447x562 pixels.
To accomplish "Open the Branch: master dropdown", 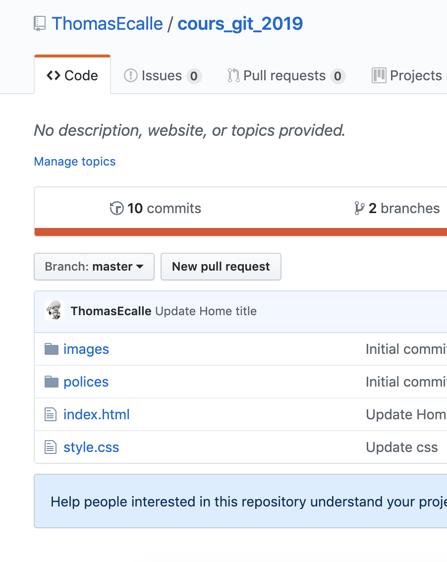I will pos(94,267).
